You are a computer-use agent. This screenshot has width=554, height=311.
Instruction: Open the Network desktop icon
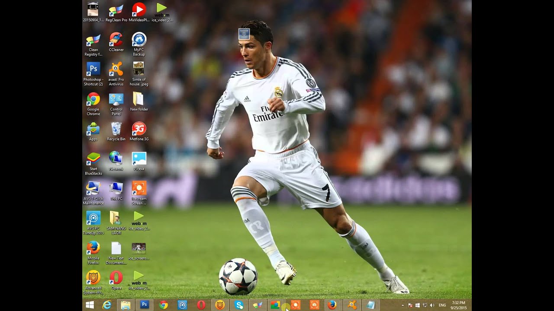tap(116, 162)
